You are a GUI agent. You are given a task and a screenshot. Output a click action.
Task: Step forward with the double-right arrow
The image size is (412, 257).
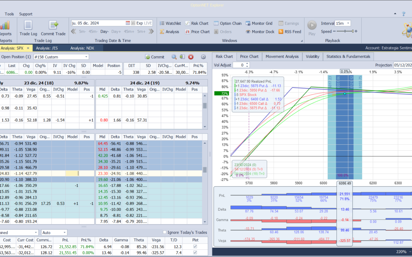(151, 32)
